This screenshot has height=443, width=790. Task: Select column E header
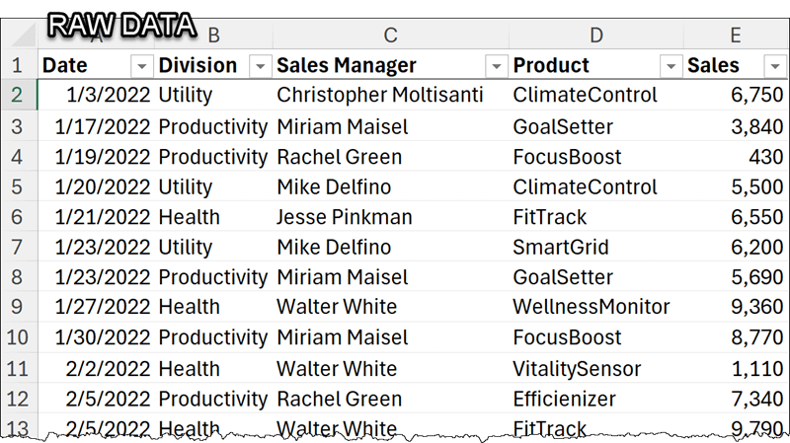[x=736, y=36]
